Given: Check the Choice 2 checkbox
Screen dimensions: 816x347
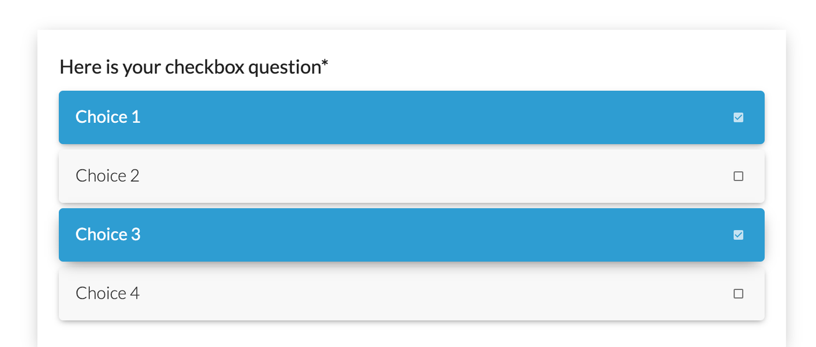Looking at the screenshot, I should [x=738, y=175].
